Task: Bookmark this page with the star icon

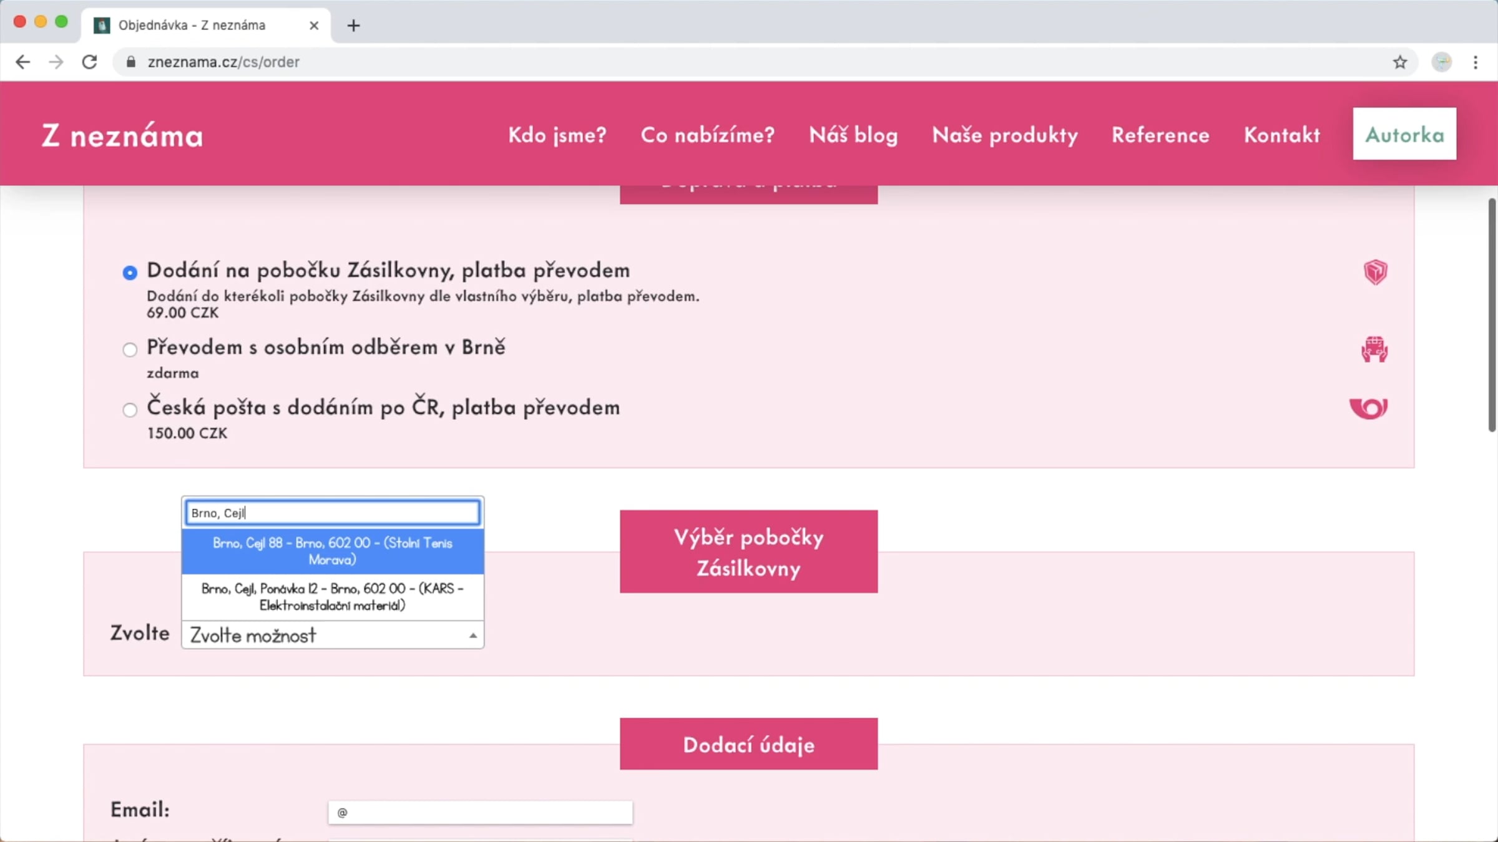Action: pos(1400,62)
